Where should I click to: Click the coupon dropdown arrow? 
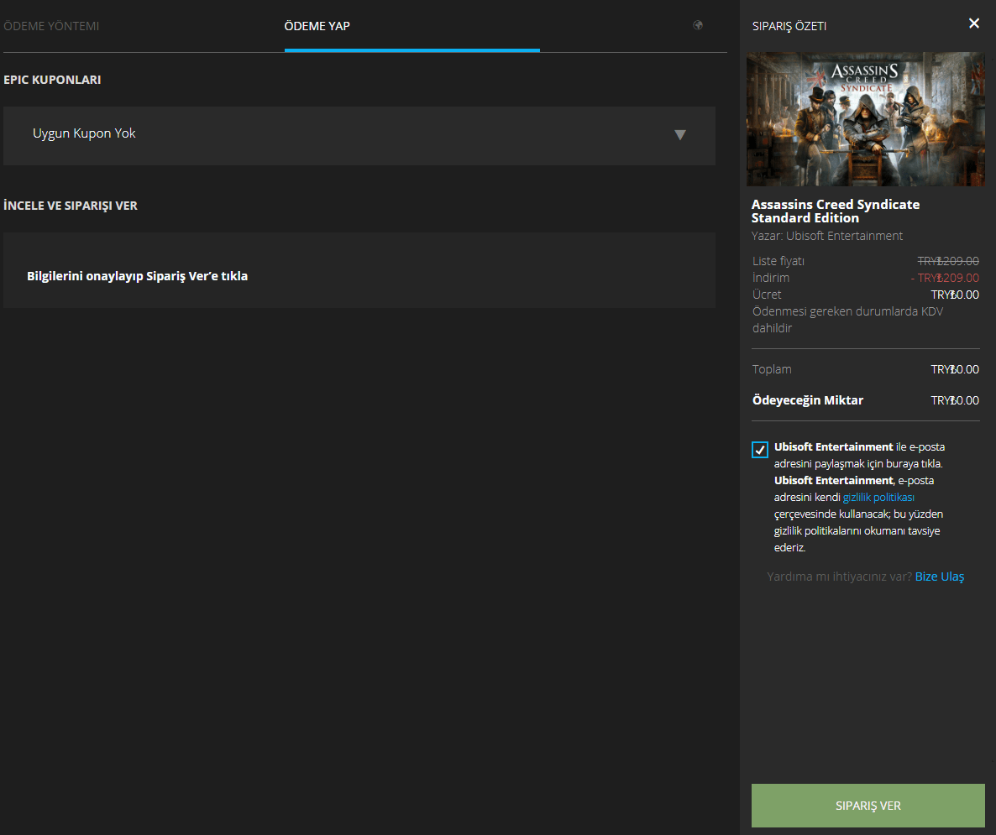pos(680,135)
